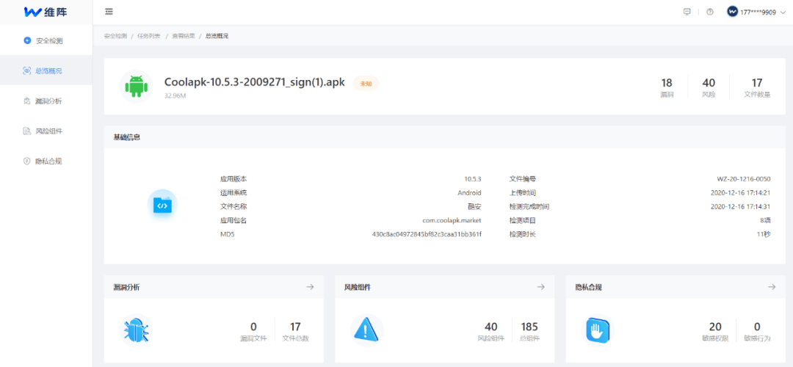793x367 pixels.
Task: Click the 32.96M file size text
Action: point(175,95)
